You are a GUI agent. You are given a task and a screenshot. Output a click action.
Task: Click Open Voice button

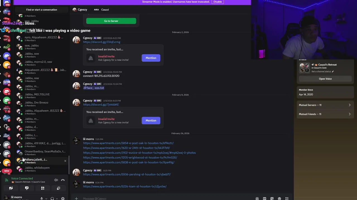(x=325, y=79)
